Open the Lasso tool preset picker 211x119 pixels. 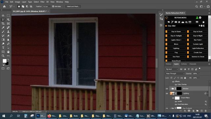point(12,7)
